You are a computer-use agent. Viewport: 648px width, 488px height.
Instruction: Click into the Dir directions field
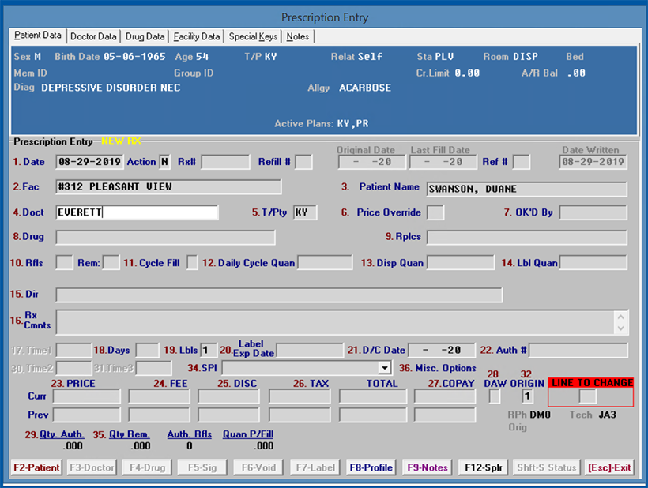pos(278,295)
